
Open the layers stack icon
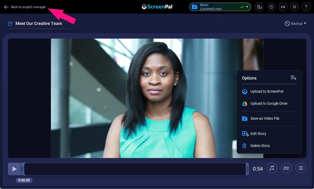pyautogui.click(x=295, y=7)
